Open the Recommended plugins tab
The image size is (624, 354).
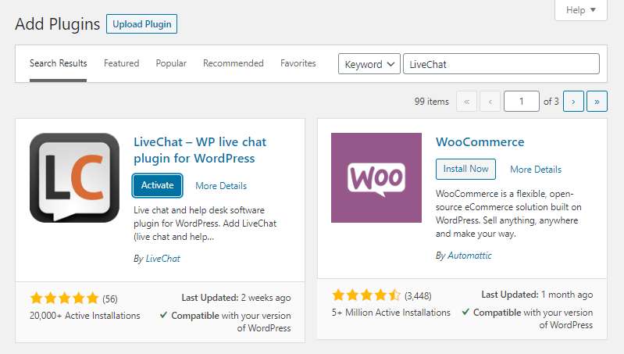(234, 63)
